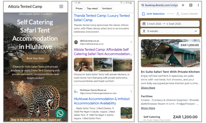Select the Unit Selection step

[x=153, y=14]
